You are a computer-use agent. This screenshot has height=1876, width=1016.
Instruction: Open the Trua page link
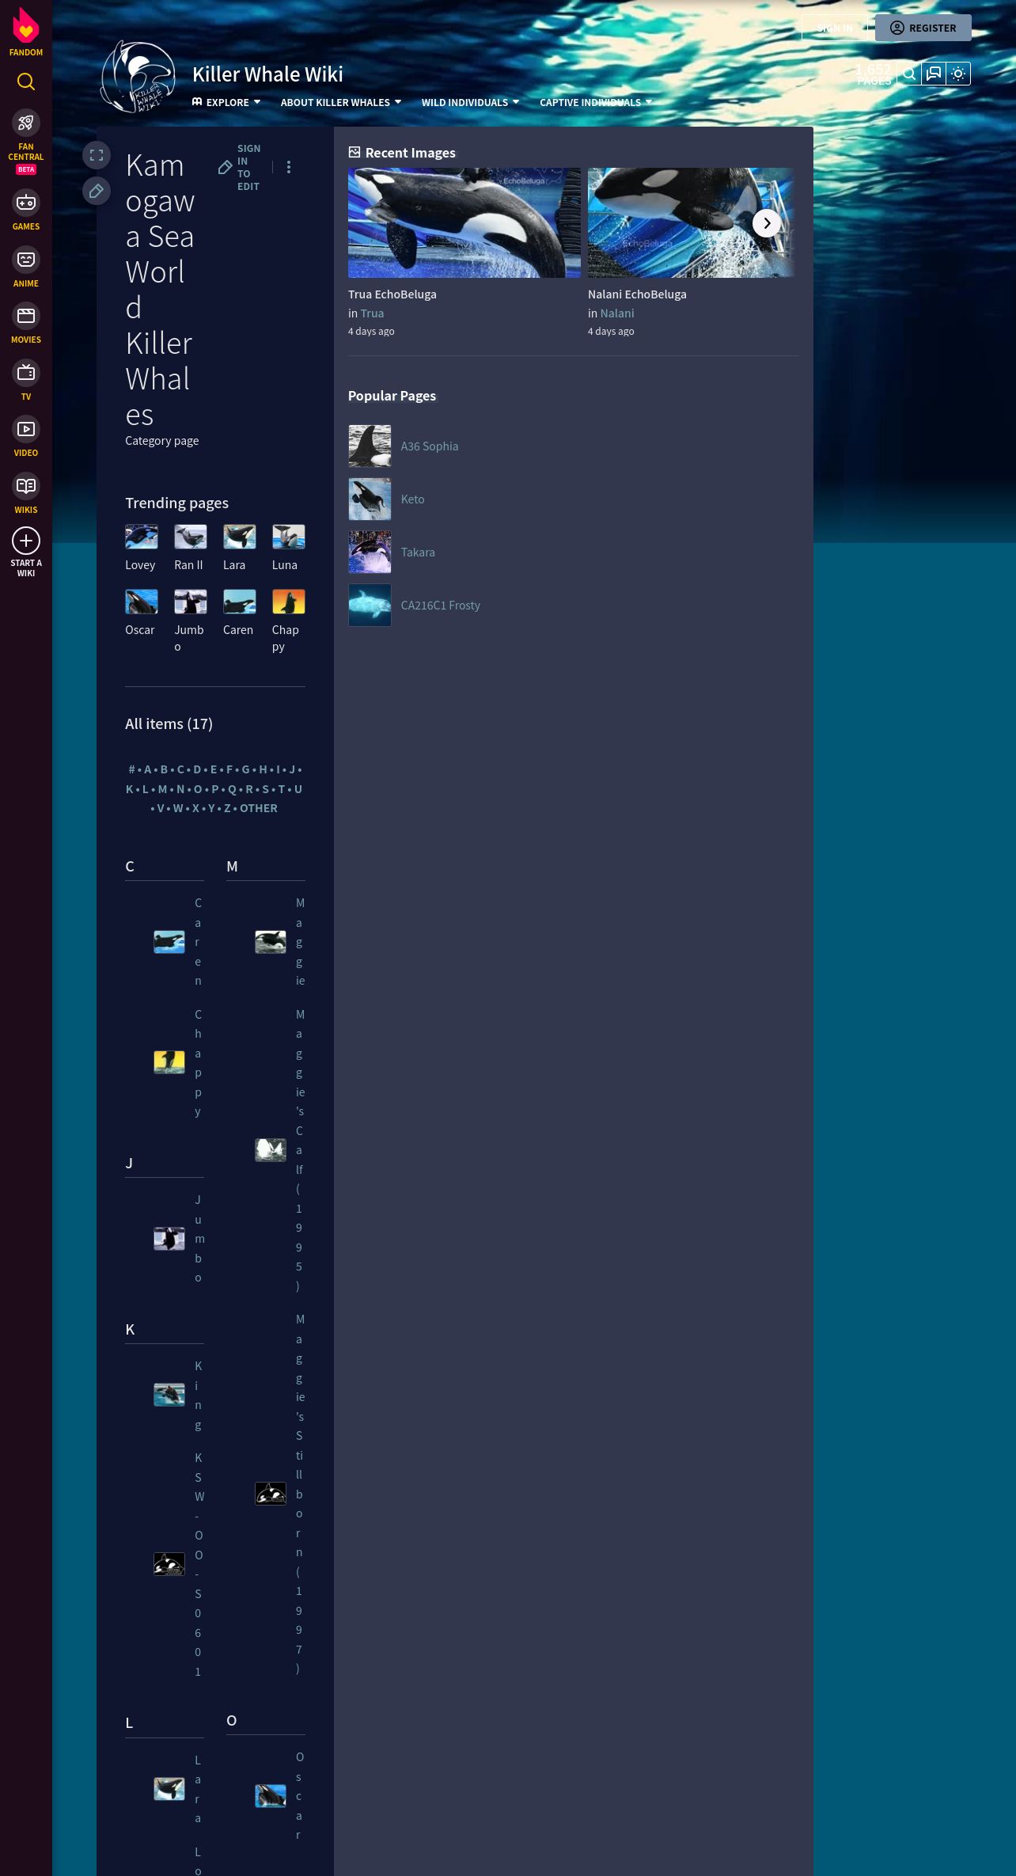(x=372, y=313)
